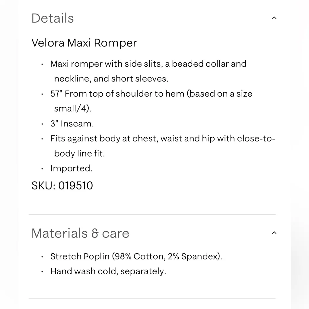The height and width of the screenshot is (309, 309).
Task: Click the bullet beside Hand wash cold
Action: pos(42,272)
